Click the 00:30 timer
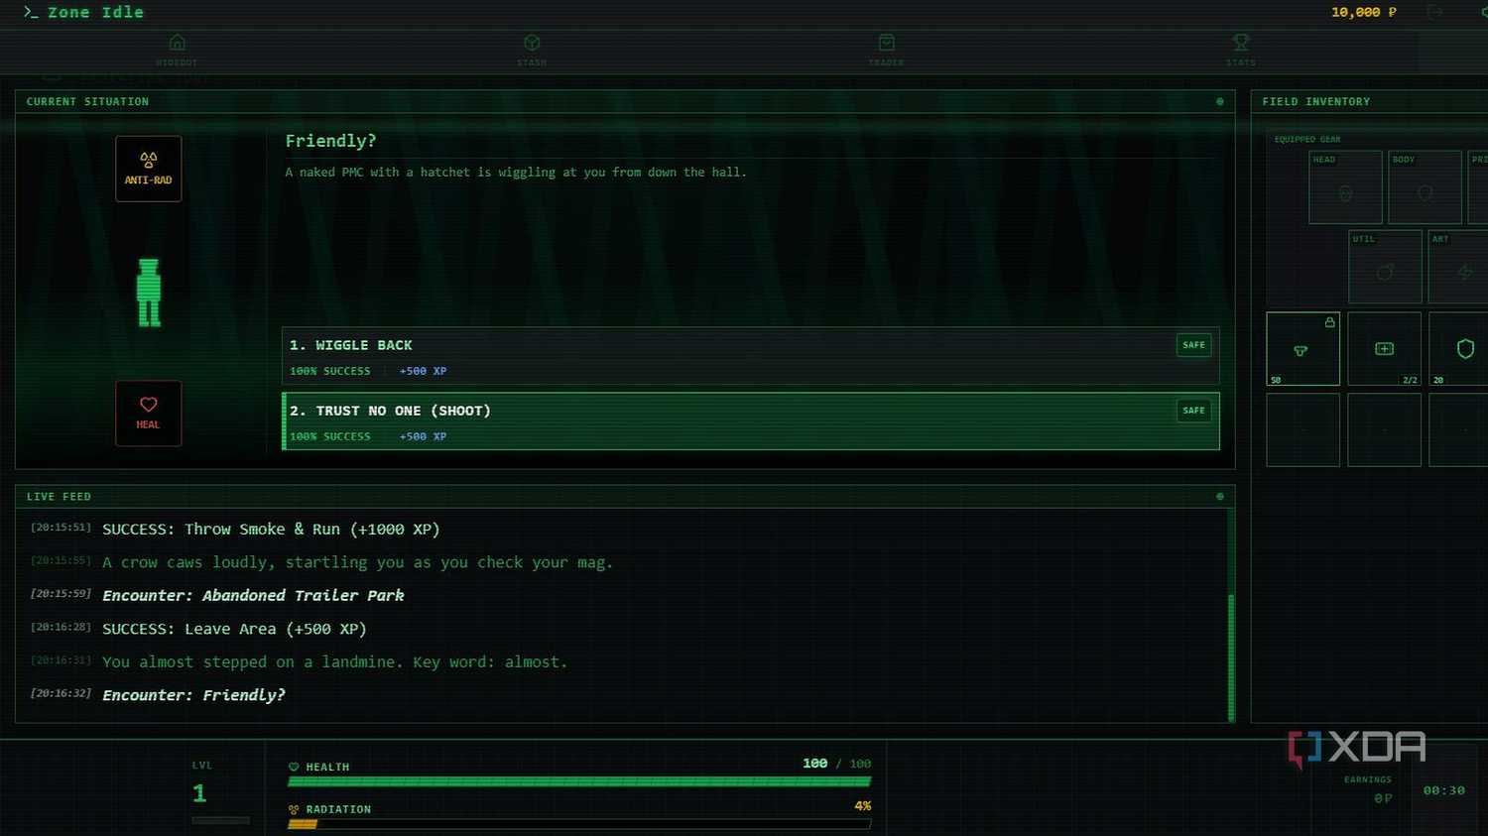1488x836 pixels. click(1443, 790)
